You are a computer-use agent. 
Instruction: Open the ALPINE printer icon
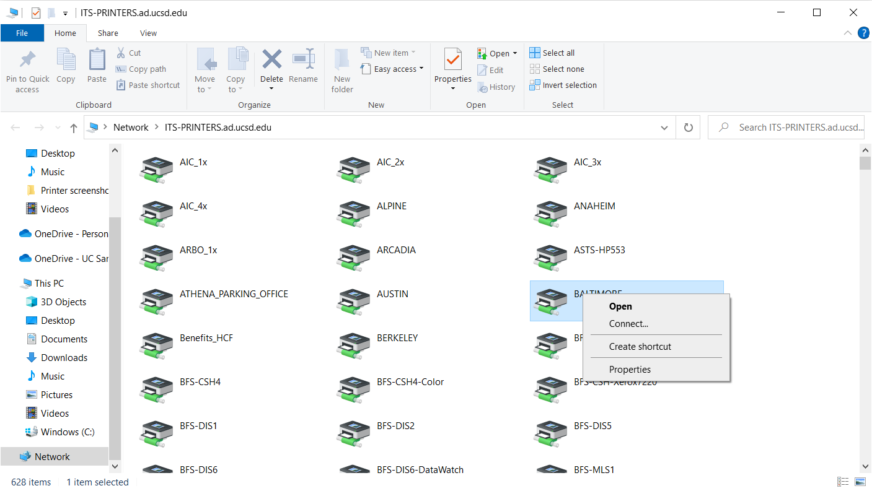point(354,212)
